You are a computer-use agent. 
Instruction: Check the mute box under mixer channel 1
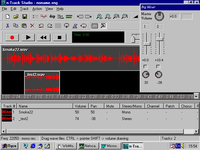point(146,67)
